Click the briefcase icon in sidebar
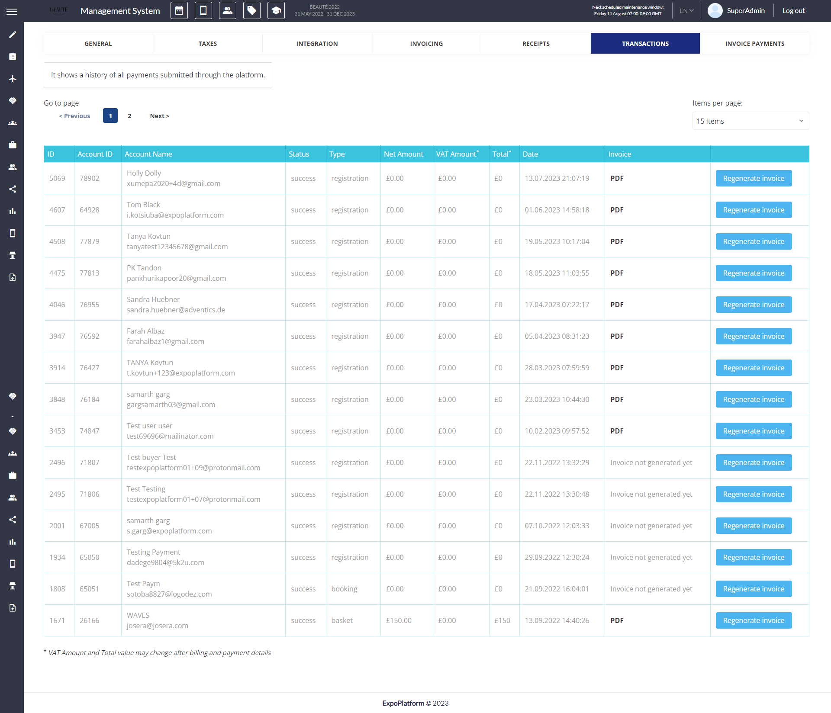Image resolution: width=831 pixels, height=713 pixels. click(x=13, y=145)
